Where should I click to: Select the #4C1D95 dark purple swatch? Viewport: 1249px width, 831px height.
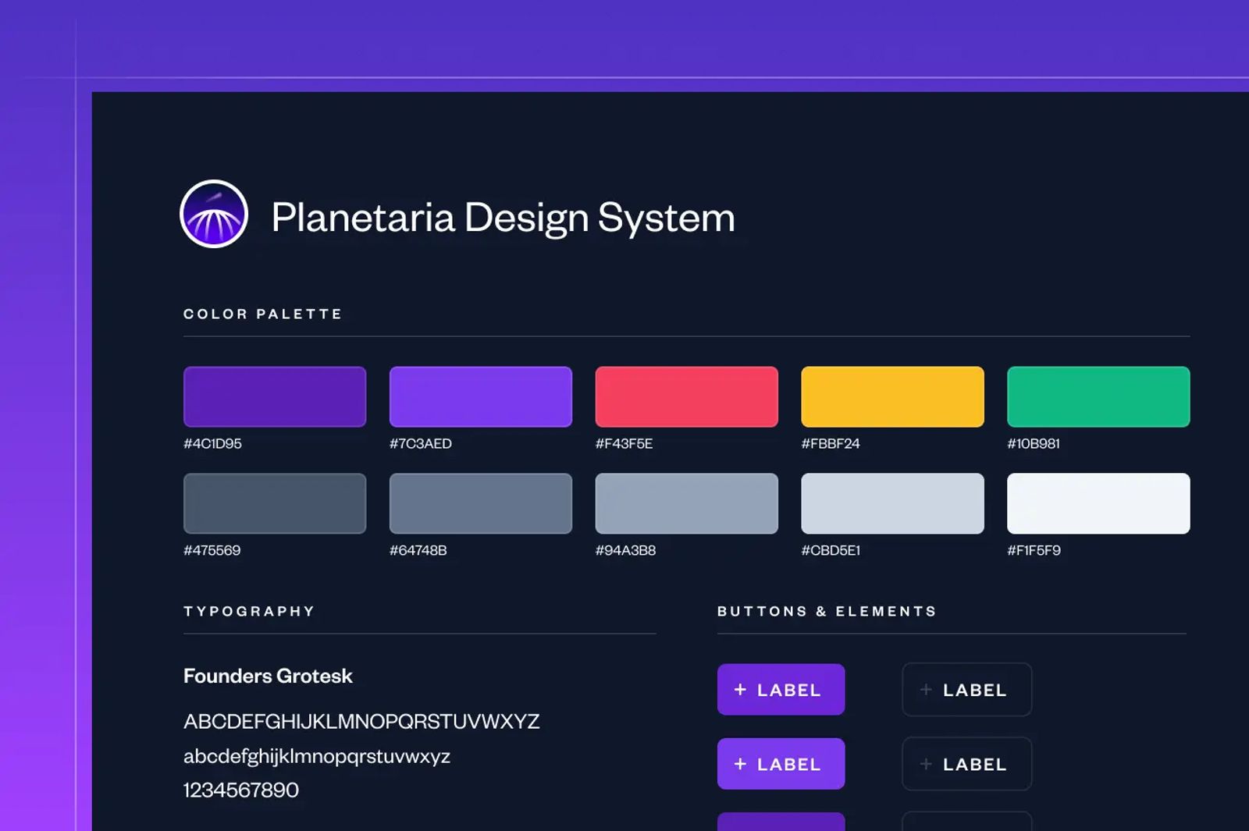click(274, 396)
